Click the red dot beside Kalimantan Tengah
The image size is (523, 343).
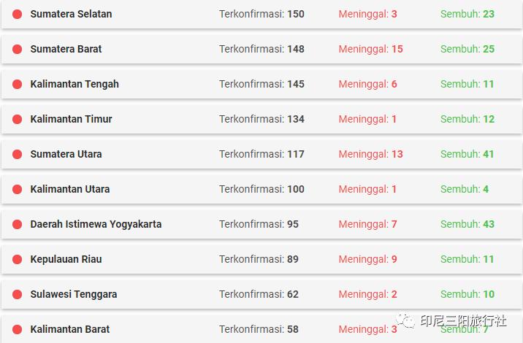pos(18,85)
